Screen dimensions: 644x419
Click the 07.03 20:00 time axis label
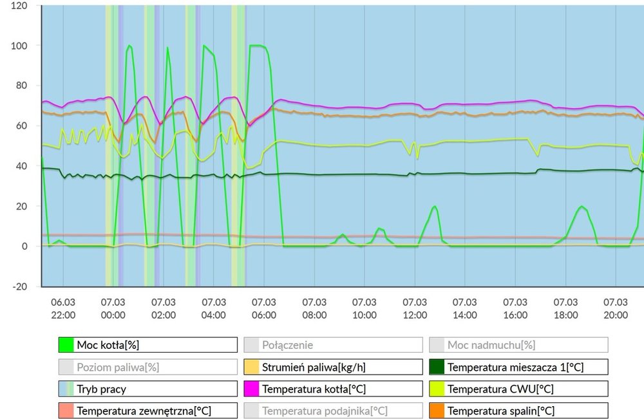616,308
